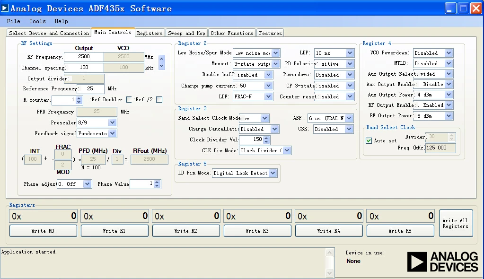Go to the Registers tab
The width and height of the screenshot is (484, 279).
click(x=150, y=33)
